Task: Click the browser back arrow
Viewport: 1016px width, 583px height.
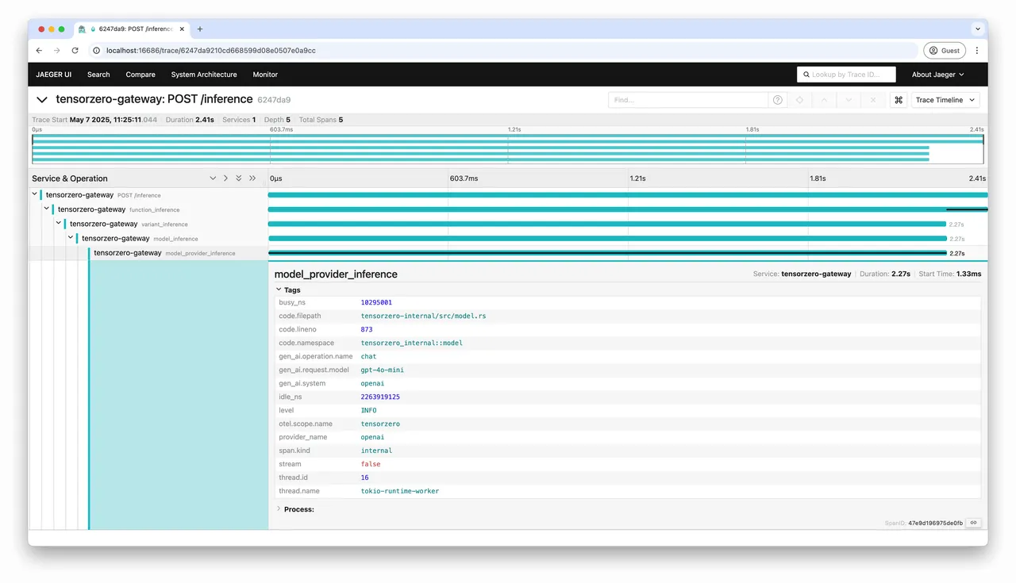Action: [x=39, y=50]
